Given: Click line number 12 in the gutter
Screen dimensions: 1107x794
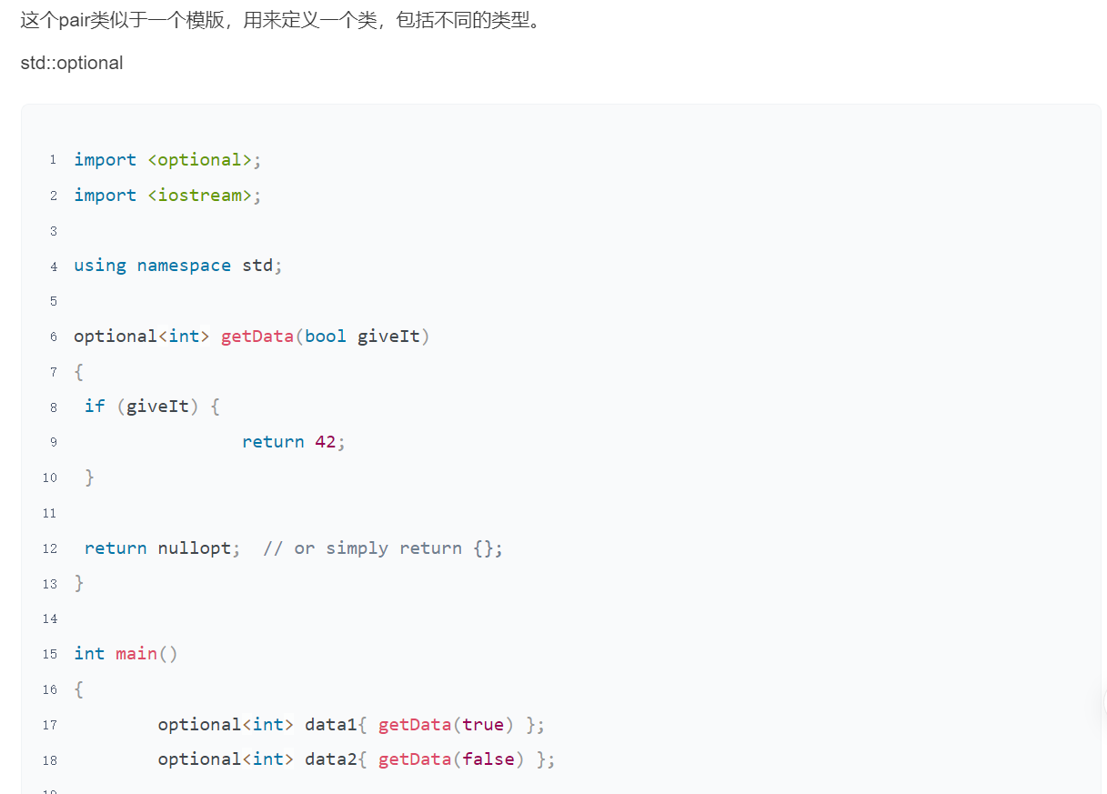Looking at the screenshot, I should tap(50, 548).
